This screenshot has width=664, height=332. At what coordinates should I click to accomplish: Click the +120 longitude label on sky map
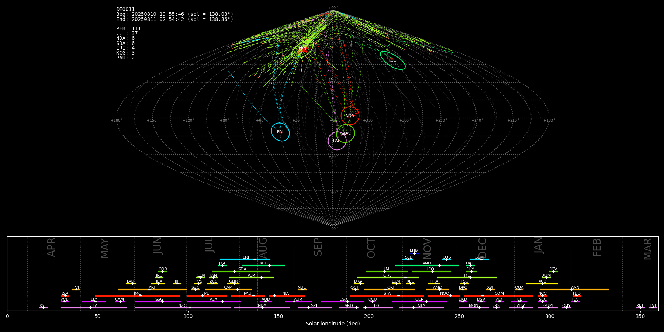(x=187, y=120)
